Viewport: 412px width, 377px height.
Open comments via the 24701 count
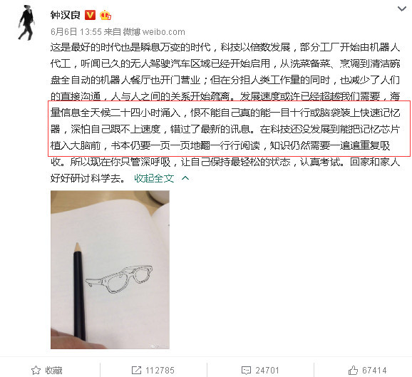[267, 371]
